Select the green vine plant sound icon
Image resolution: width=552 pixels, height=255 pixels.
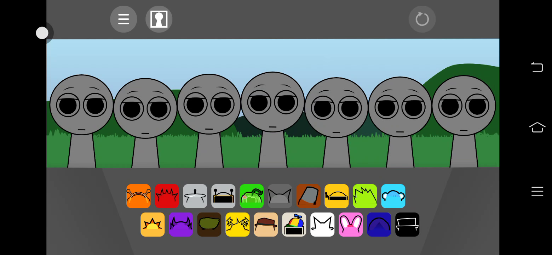(252, 196)
